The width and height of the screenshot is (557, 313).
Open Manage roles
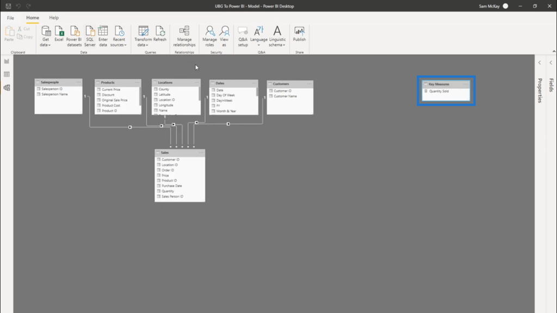pos(209,36)
